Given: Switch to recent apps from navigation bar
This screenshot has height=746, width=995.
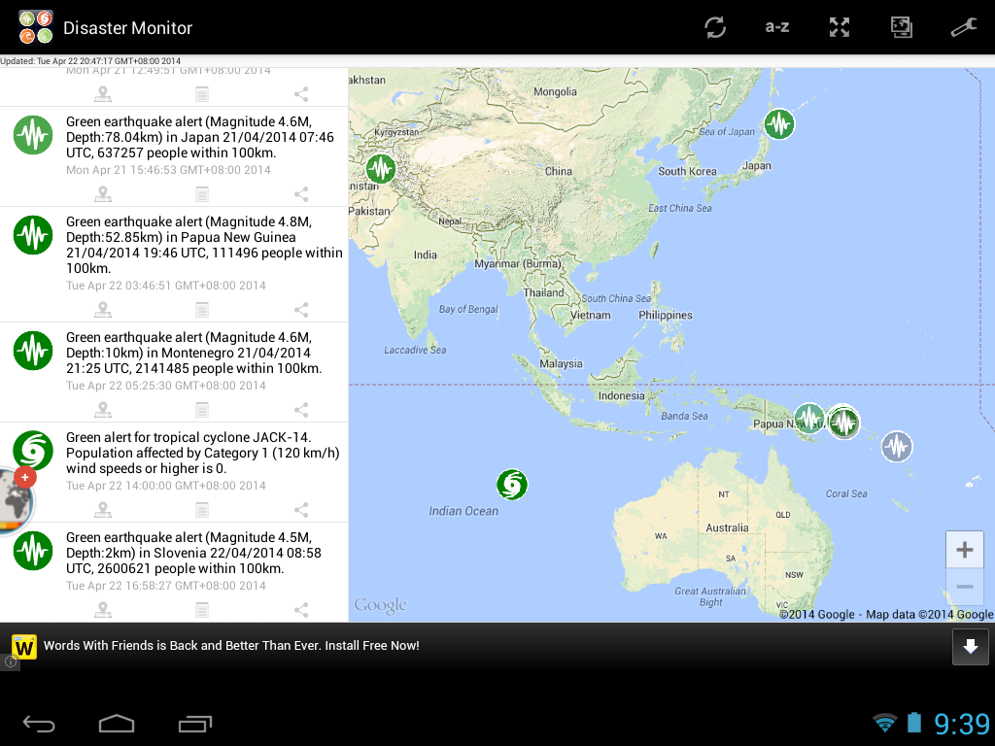Looking at the screenshot, I should [194, 723].
